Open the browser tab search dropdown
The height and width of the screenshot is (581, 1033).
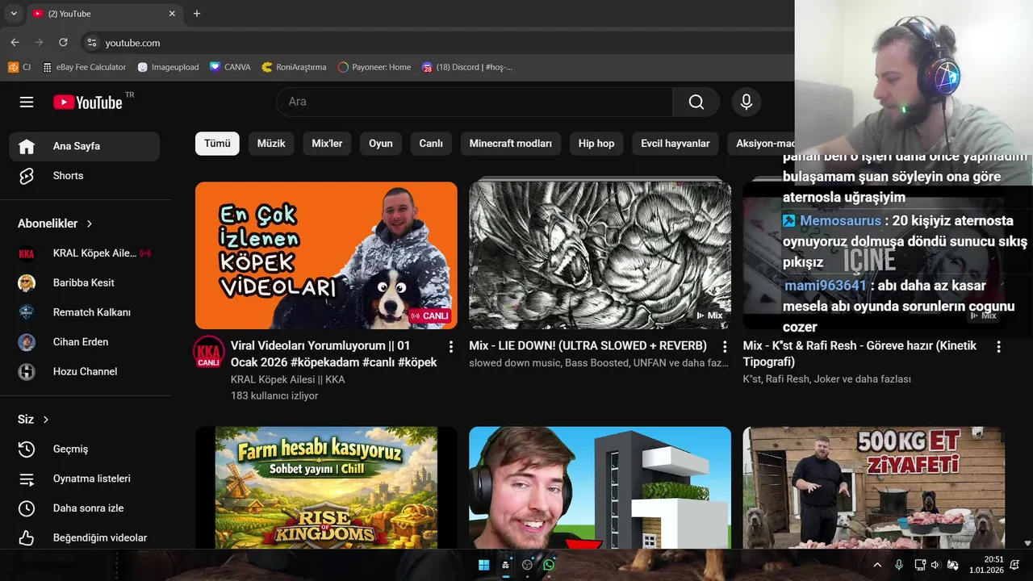[13, 14]
